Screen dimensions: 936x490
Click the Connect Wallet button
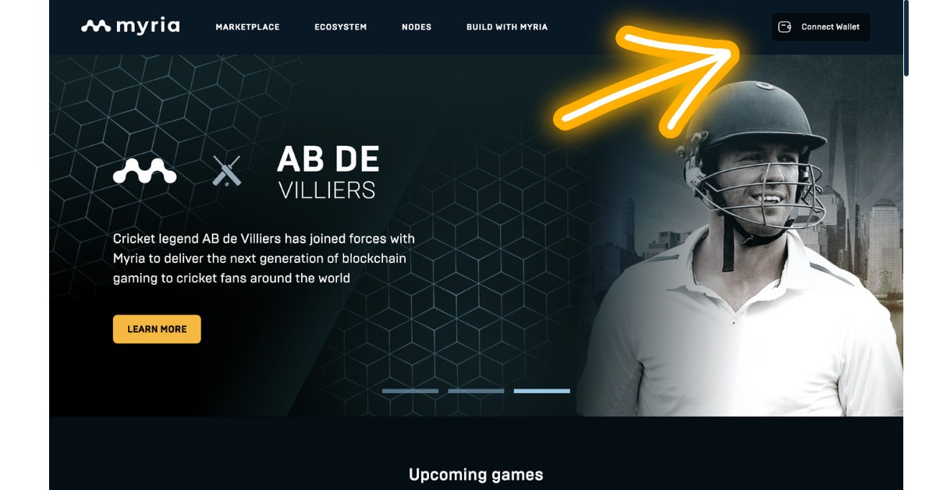point(821,27)
